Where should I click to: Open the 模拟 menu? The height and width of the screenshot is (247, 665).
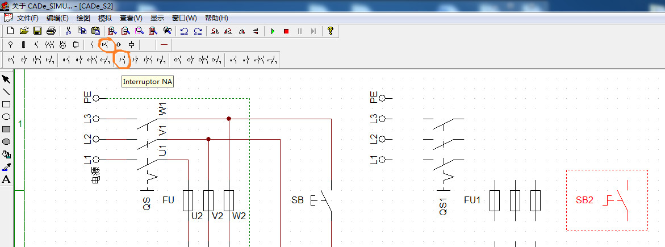[x=104, y=18]
